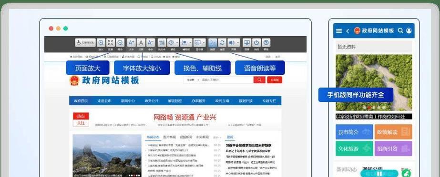Click the mobile scrolling black news ticker
This screenshot has width=440, height=177.
pyautogui.click(x=374, y=117)
